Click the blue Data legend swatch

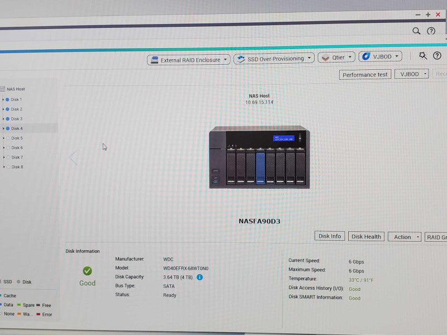coord(1,304)
